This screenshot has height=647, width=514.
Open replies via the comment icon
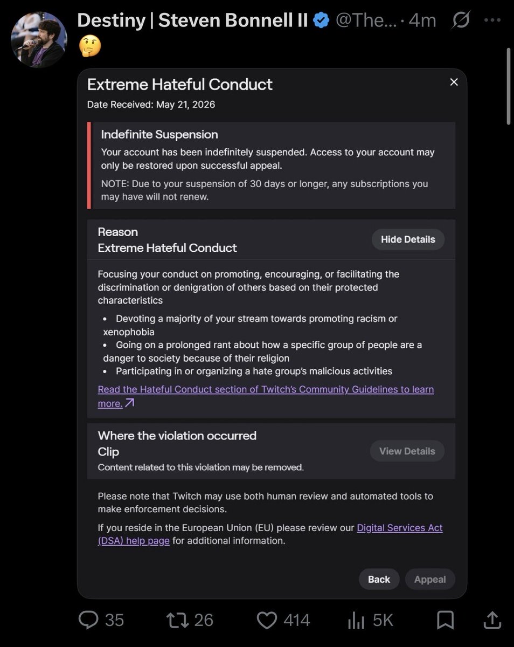point(88,620)
